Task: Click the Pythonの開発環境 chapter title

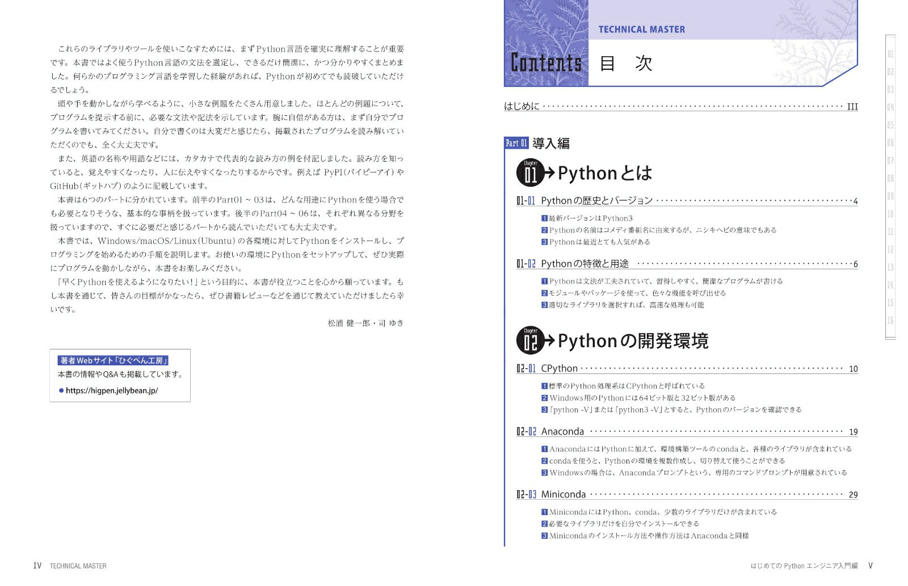Action: [633, 341]
